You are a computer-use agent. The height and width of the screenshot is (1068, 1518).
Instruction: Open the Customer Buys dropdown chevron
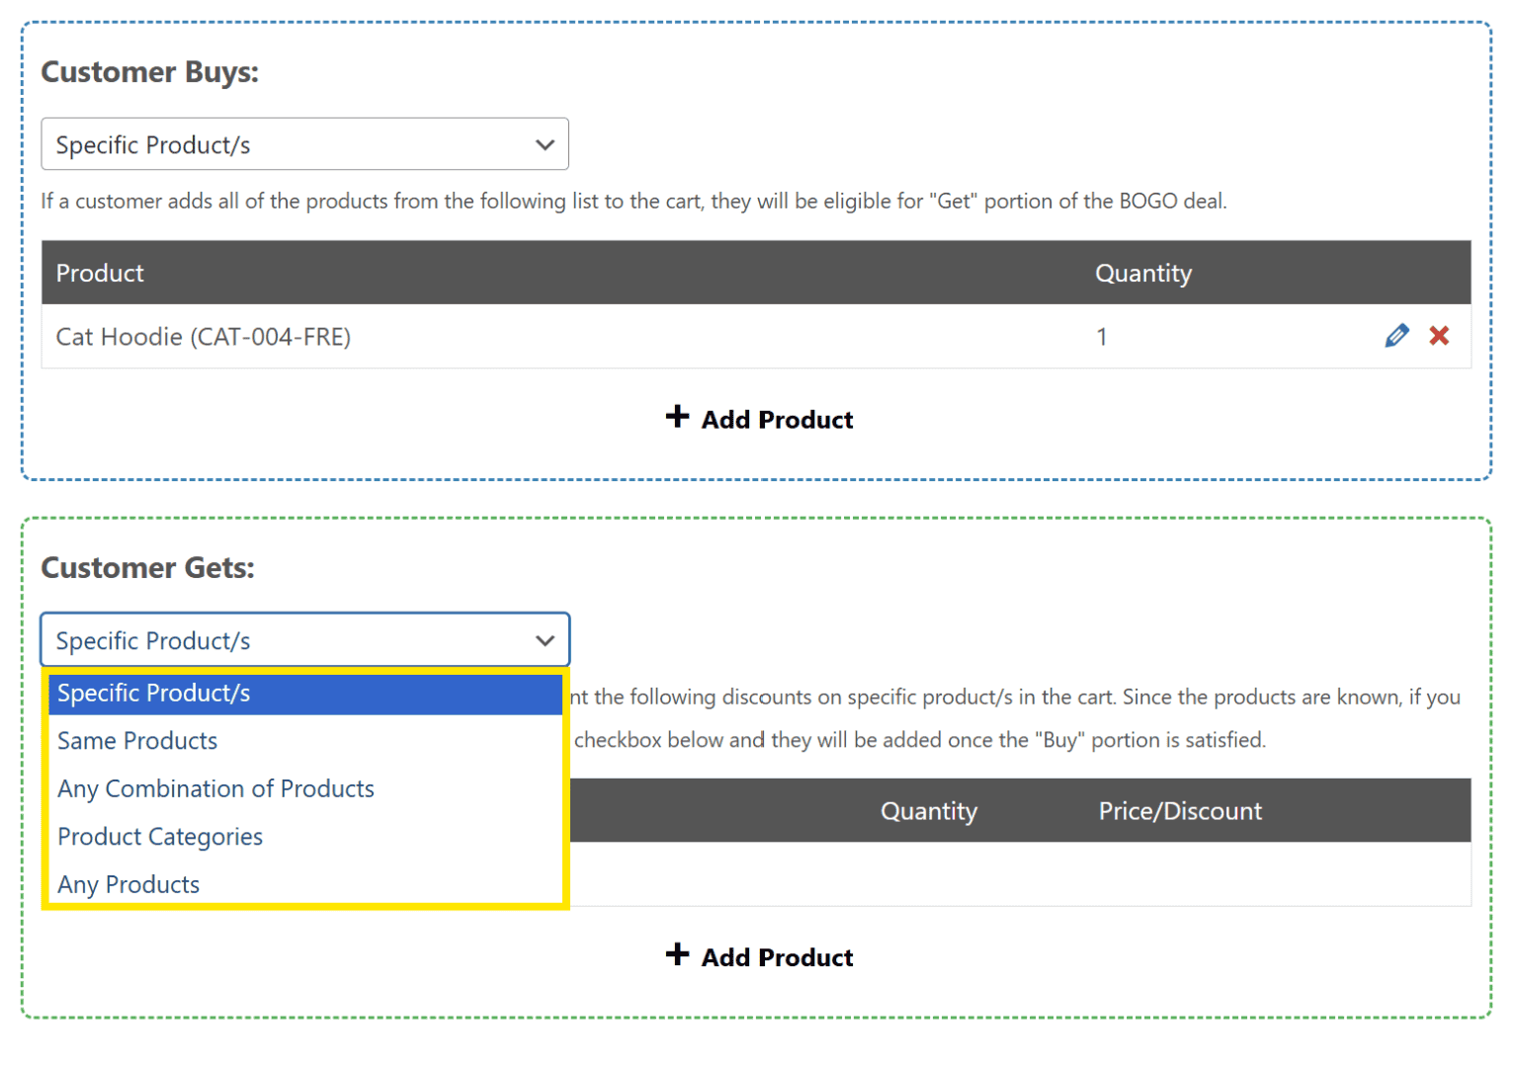(545, 144)
